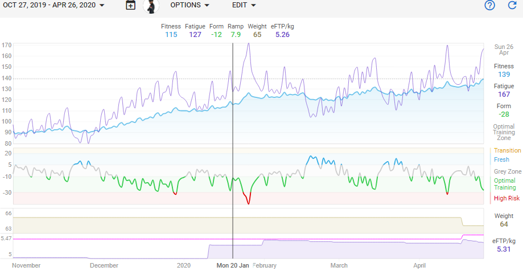523x271 pixels.
Task: Click the Ramp value in the top legend
Action: coord(235,34)
